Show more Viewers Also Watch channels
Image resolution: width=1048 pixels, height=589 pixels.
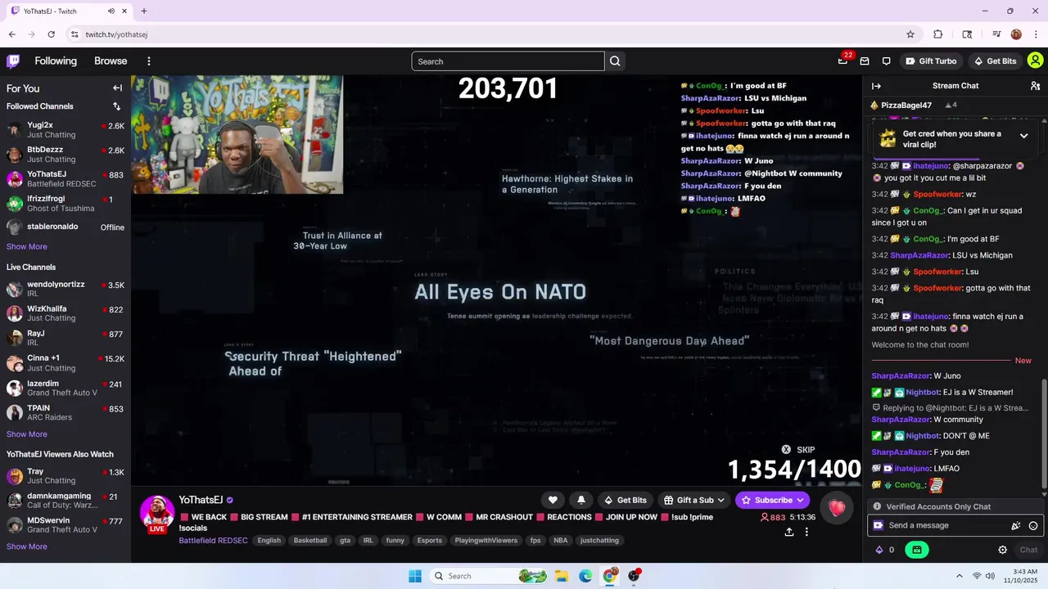point(27,546)
